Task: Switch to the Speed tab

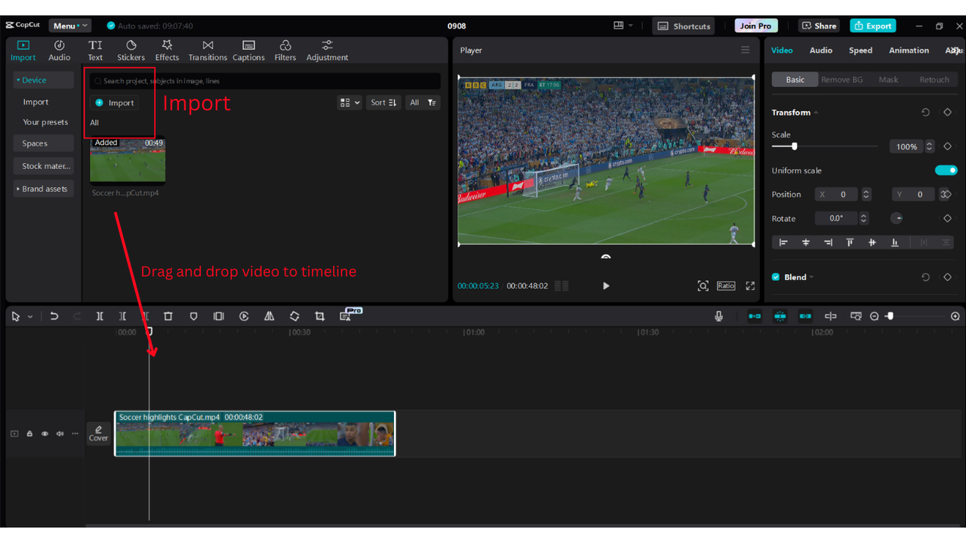Action: (x=860, y=51)
